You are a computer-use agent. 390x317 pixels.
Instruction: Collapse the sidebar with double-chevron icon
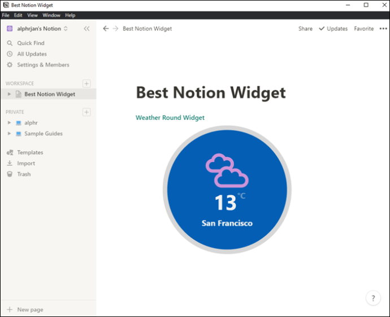(86, 29)
